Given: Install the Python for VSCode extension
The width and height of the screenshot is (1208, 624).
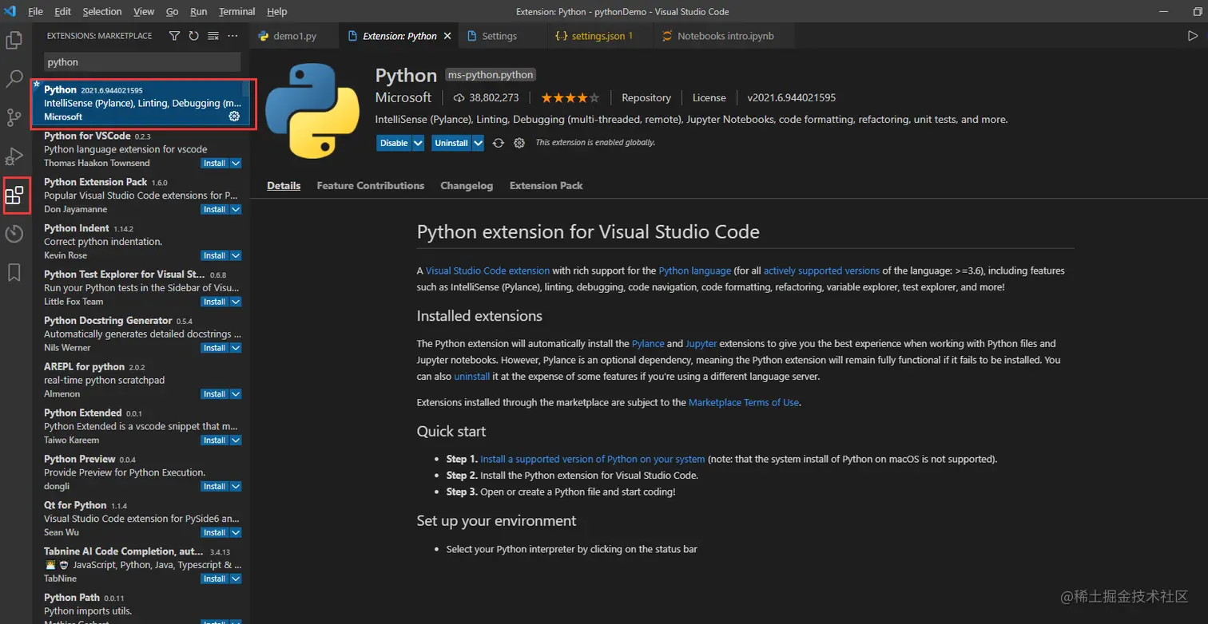Looking at the screenshot, I should click(x=213, y=163).
